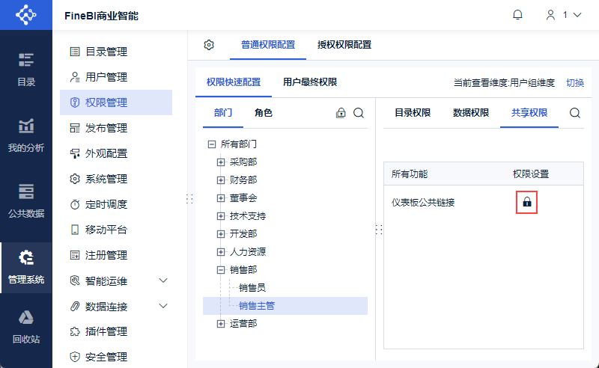
Task: Go to 我的分析 in the sidebar
Action: (26, 135)
